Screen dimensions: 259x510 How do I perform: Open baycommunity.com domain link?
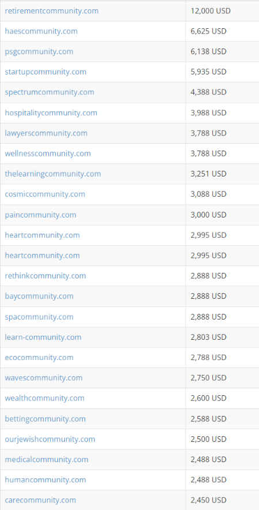click(x=39, y=297)
